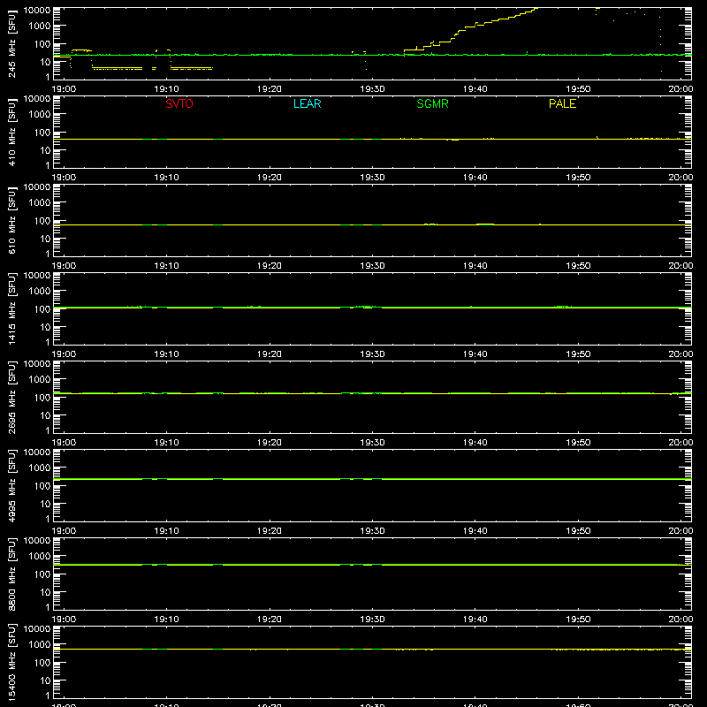Click the 15400 MHz [SFU] axis label
The height and width of the screenshot is (707, 707).
tap(11, 663)
